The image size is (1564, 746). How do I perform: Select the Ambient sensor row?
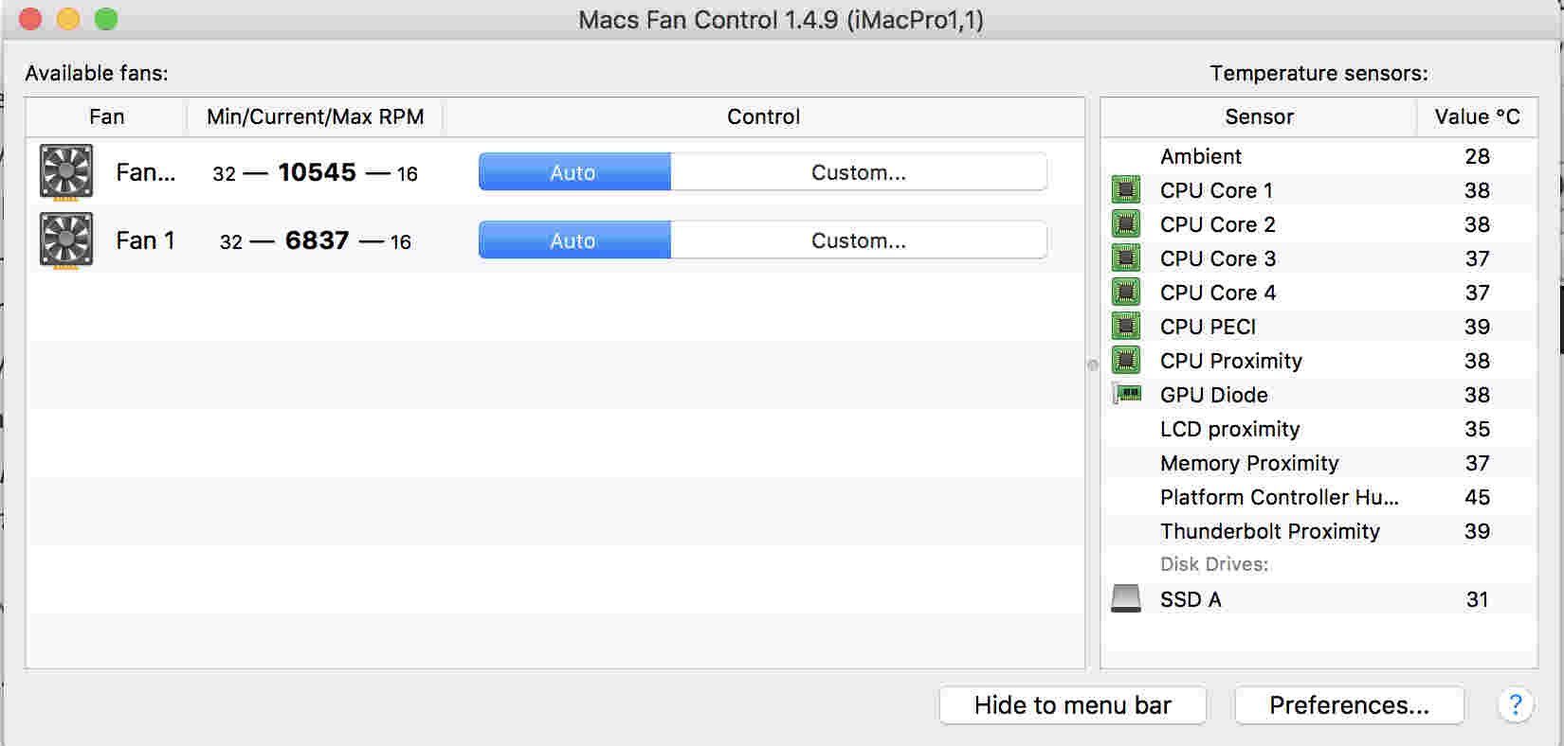(x=1319, y=156)
